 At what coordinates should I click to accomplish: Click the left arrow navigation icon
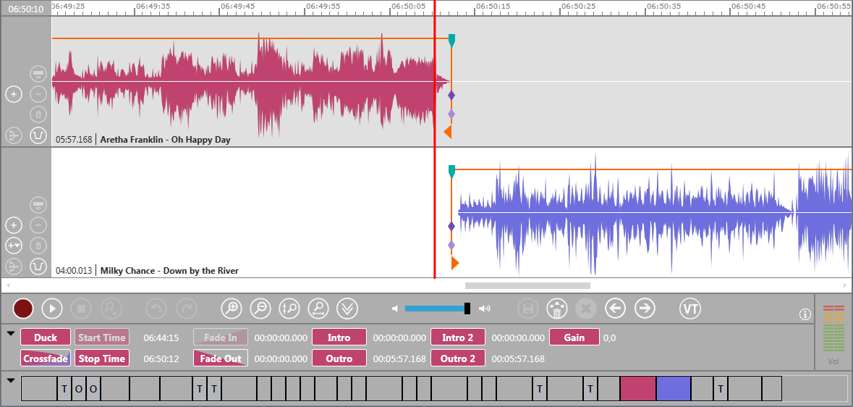pyautogui.click(x=615, y=309)
